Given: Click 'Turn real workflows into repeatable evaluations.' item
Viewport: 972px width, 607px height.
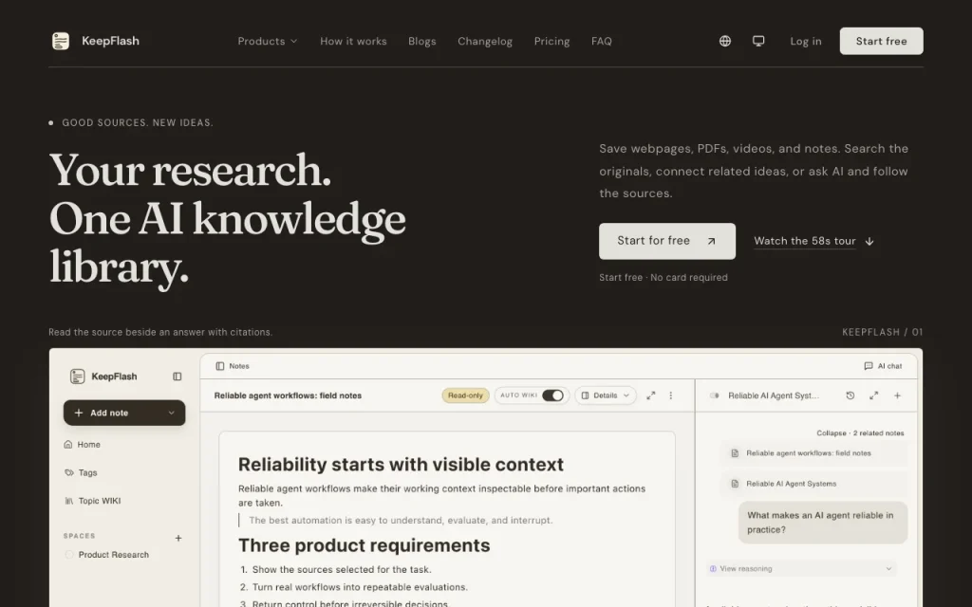Looking at the screenshot, I should coord(360,587).
